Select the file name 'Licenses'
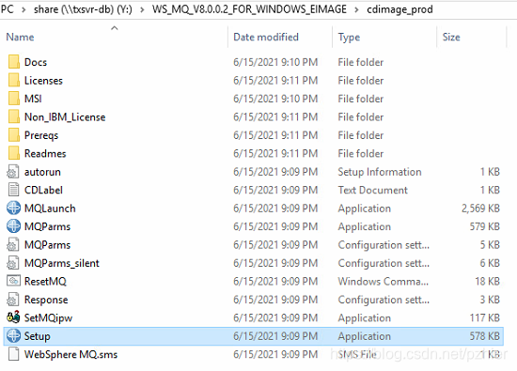 coord(43,81)
